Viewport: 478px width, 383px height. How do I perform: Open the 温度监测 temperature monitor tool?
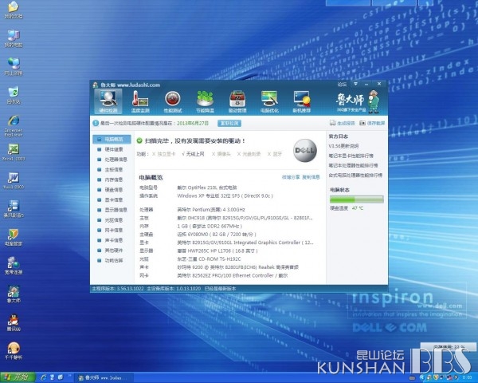point(140,101)
